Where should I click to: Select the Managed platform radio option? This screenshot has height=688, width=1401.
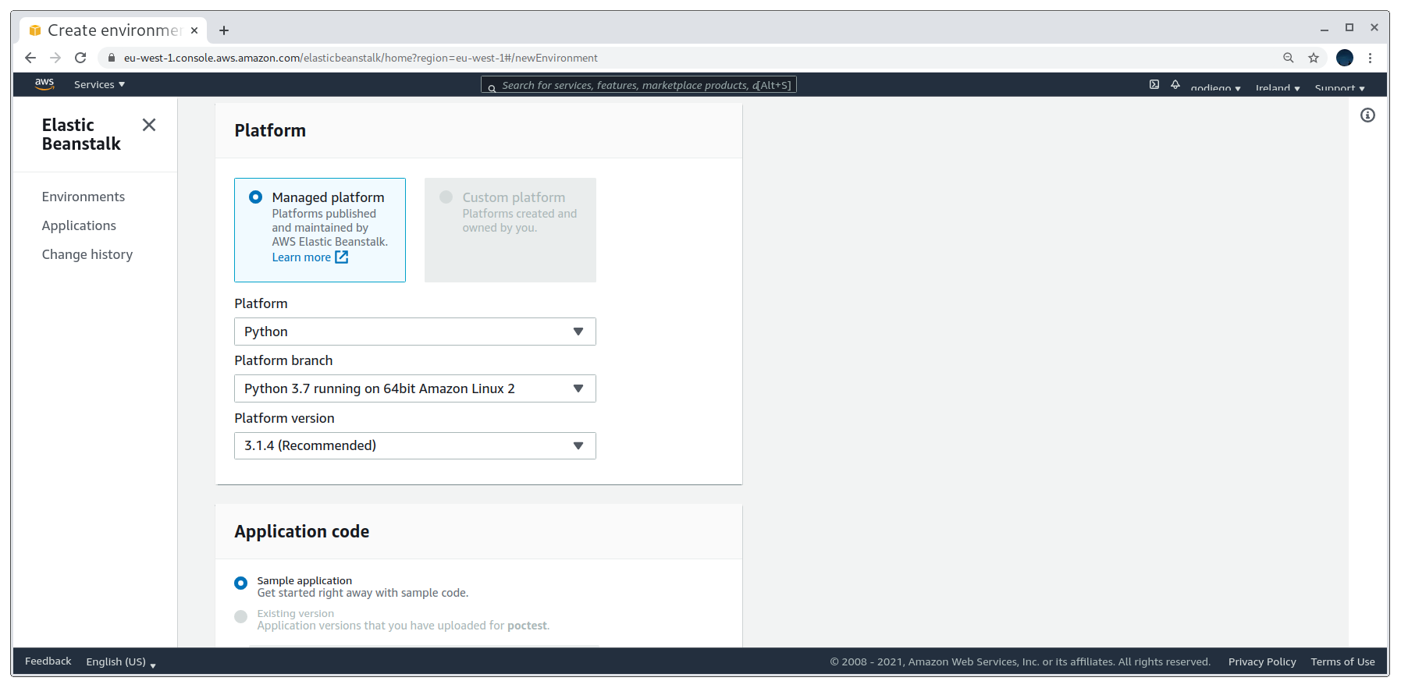tap(255, 197)
